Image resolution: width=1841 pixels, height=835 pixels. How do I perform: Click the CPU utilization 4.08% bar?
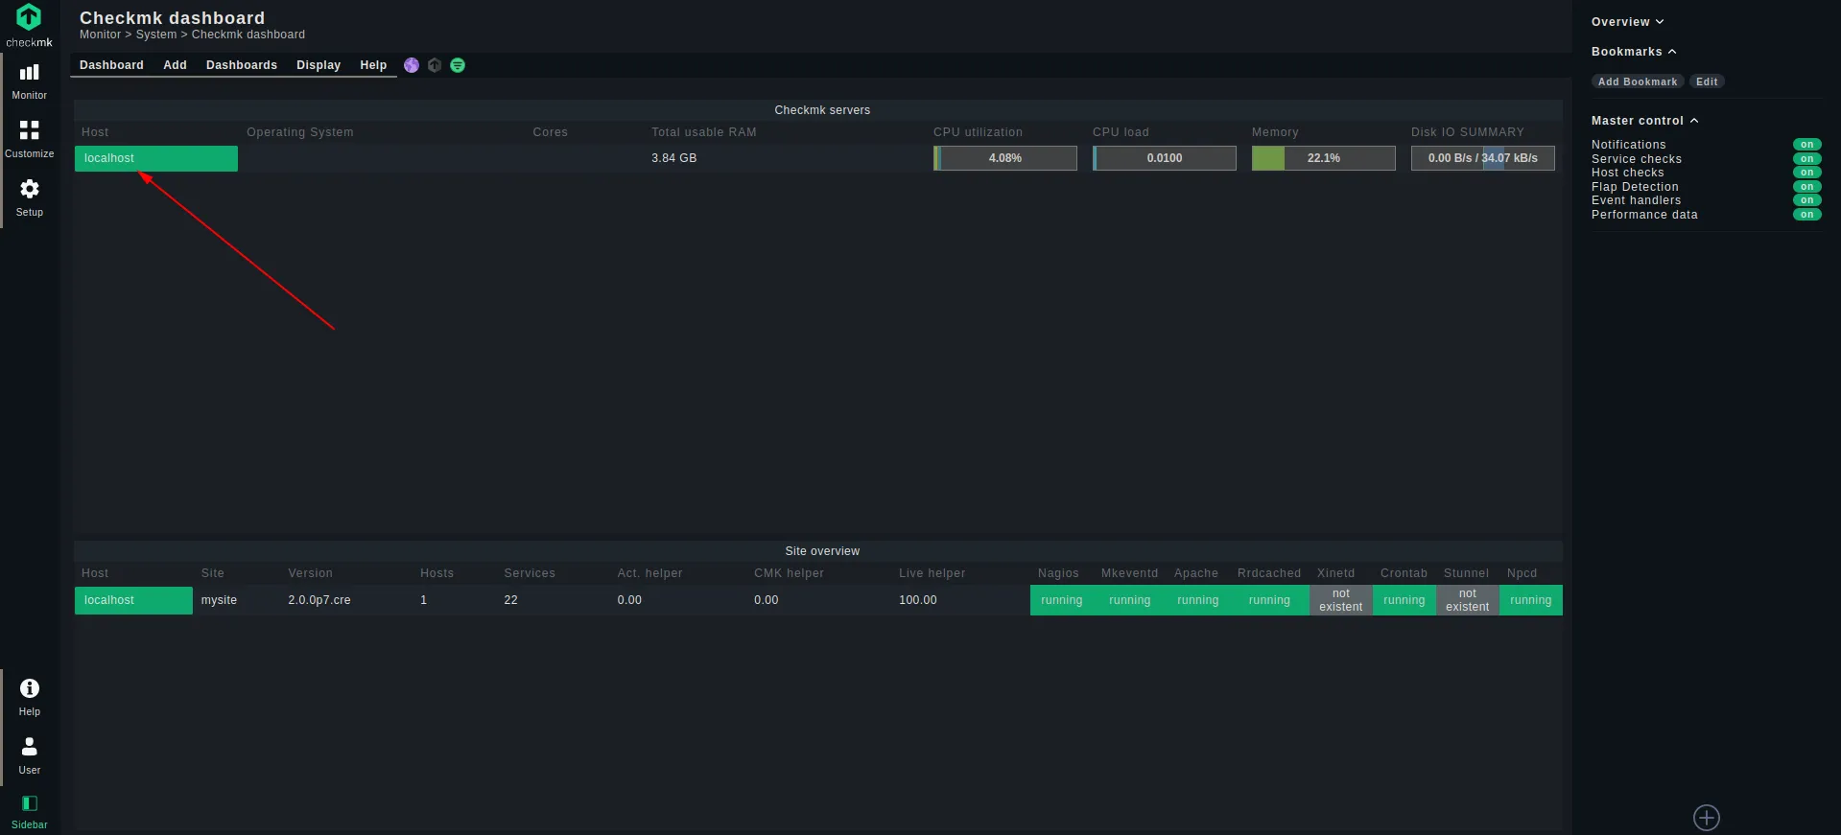click(x=1005, y=158)
